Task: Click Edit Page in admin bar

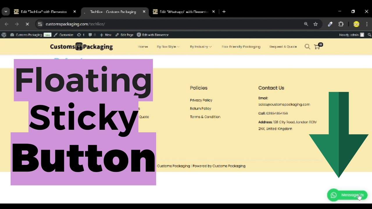Action: coord(124,35)
